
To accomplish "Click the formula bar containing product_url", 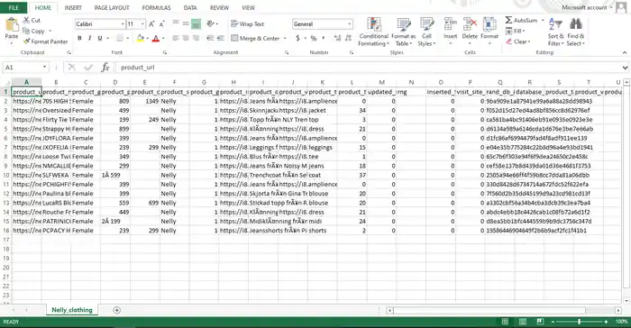I will pyautogui.click(x=368, y=68).
